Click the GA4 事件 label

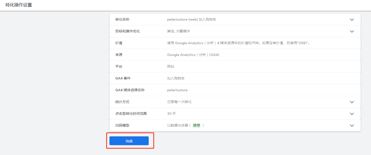pyautogui.click(x=122, y=78)
